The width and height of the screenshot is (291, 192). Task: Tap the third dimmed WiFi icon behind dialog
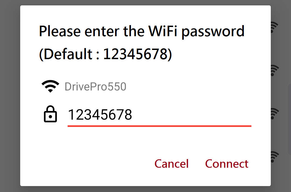point(274,113)
